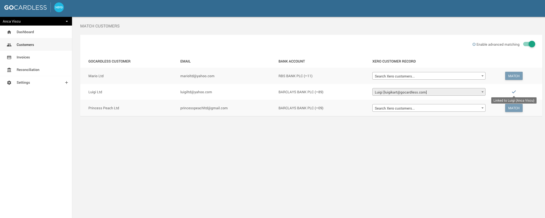Screen dimensions: 545x218
Task: Click the MATCH CUSTOMERS page heading
Action: 100,26
